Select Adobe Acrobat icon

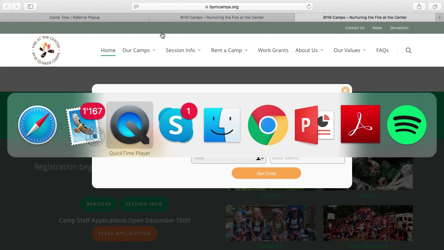click(360, 124)
